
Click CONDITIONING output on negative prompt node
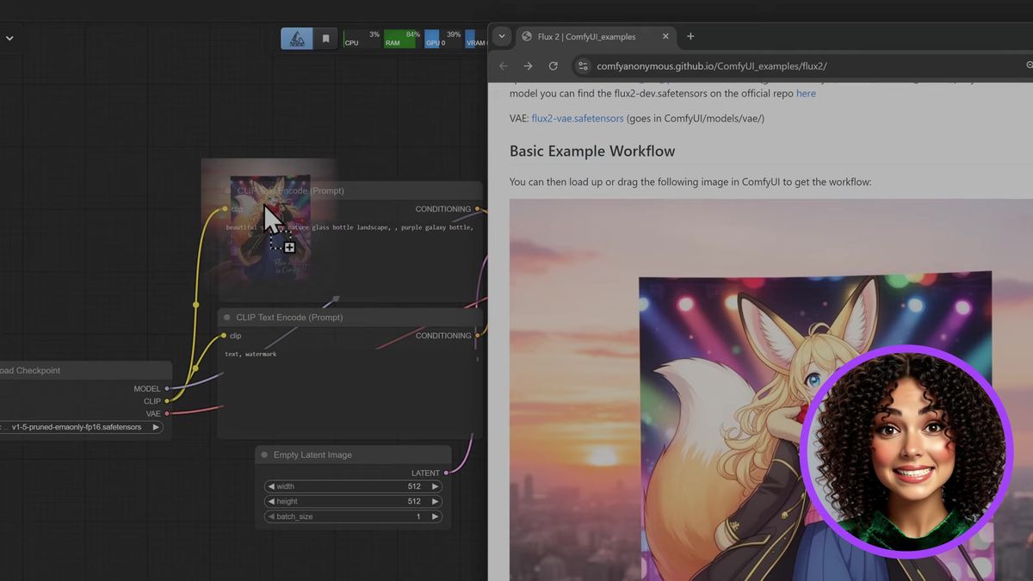click(x=479, y=336)
